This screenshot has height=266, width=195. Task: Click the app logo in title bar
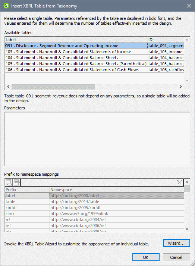click(6, 6)
